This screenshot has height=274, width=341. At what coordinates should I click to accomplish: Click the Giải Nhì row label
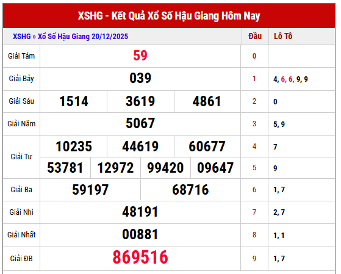[21, 212]
